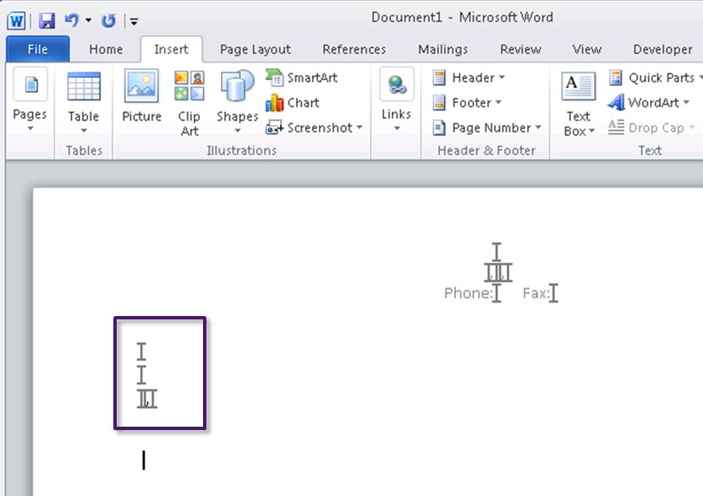Switch to the Home tab
Screen dimensions: 703x496
[x=106, y=49]
